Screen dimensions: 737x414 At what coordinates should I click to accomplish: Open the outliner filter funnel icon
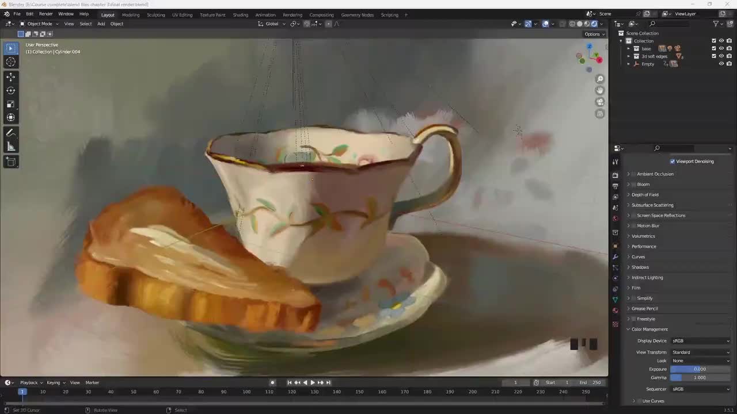coord(716,24)
